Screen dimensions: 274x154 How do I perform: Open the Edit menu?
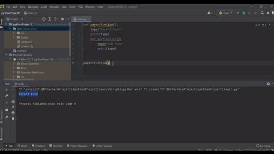coord(15,7)
